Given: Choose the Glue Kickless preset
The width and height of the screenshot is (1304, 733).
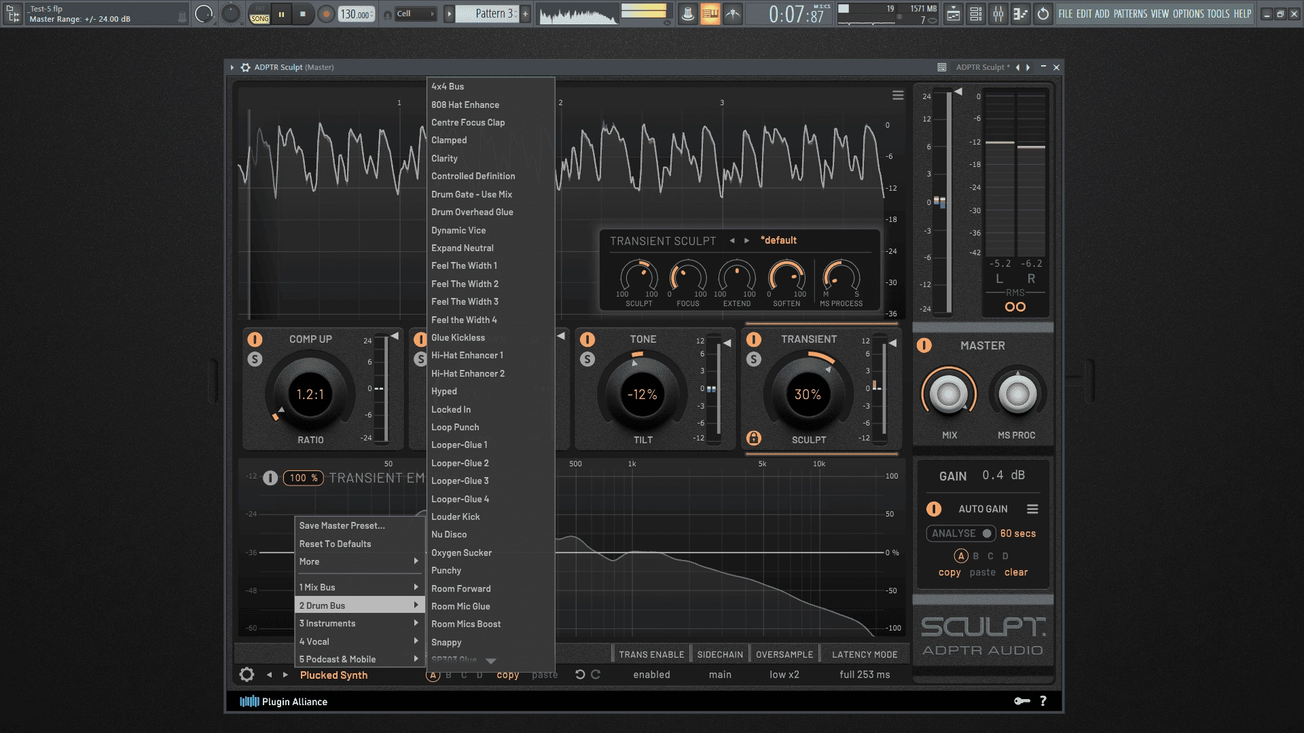Looking at the screenshot, I should pyautogui.click(x=490, y=337).
